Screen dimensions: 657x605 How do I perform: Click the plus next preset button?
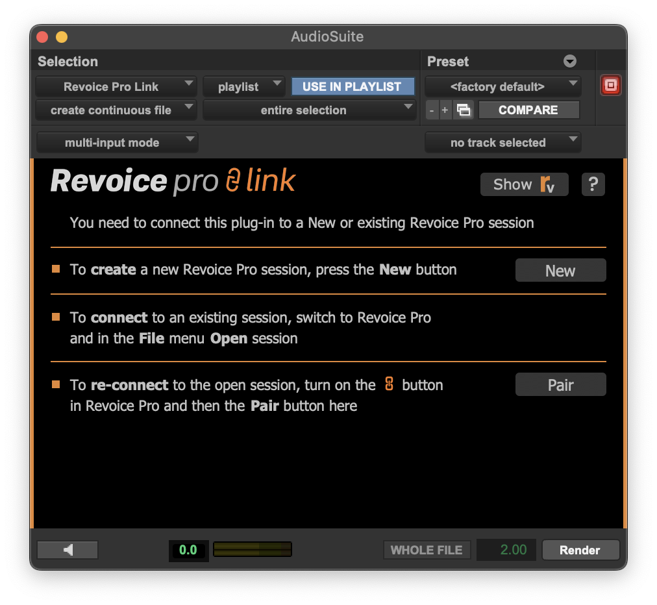point(445,110)
